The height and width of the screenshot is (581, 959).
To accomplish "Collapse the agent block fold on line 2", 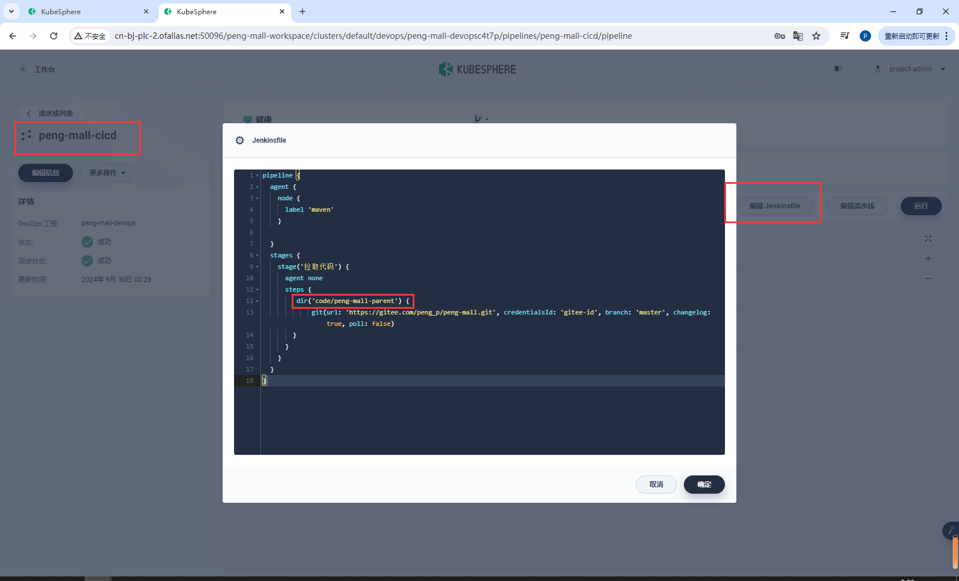I will tap(257, 187).
